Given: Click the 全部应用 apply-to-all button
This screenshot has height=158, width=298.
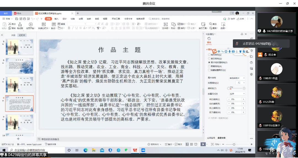Looking at the screenshot, I should pos(211,138).
